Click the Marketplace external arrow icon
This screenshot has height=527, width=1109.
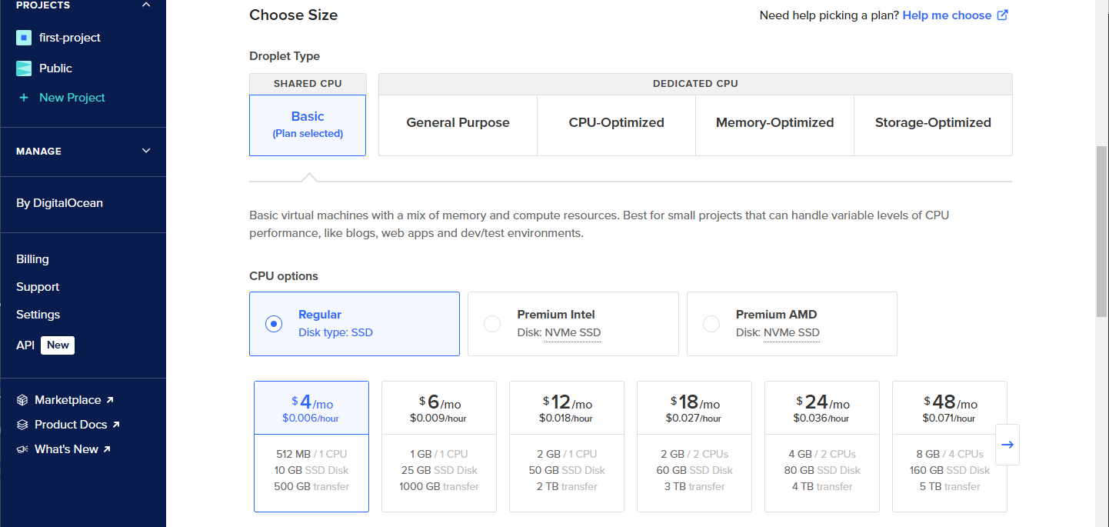pos(110,400)
